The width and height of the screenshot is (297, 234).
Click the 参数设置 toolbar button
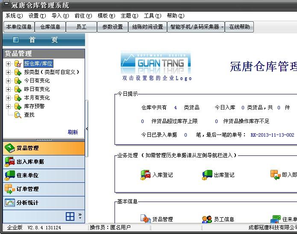coord(112,27)
